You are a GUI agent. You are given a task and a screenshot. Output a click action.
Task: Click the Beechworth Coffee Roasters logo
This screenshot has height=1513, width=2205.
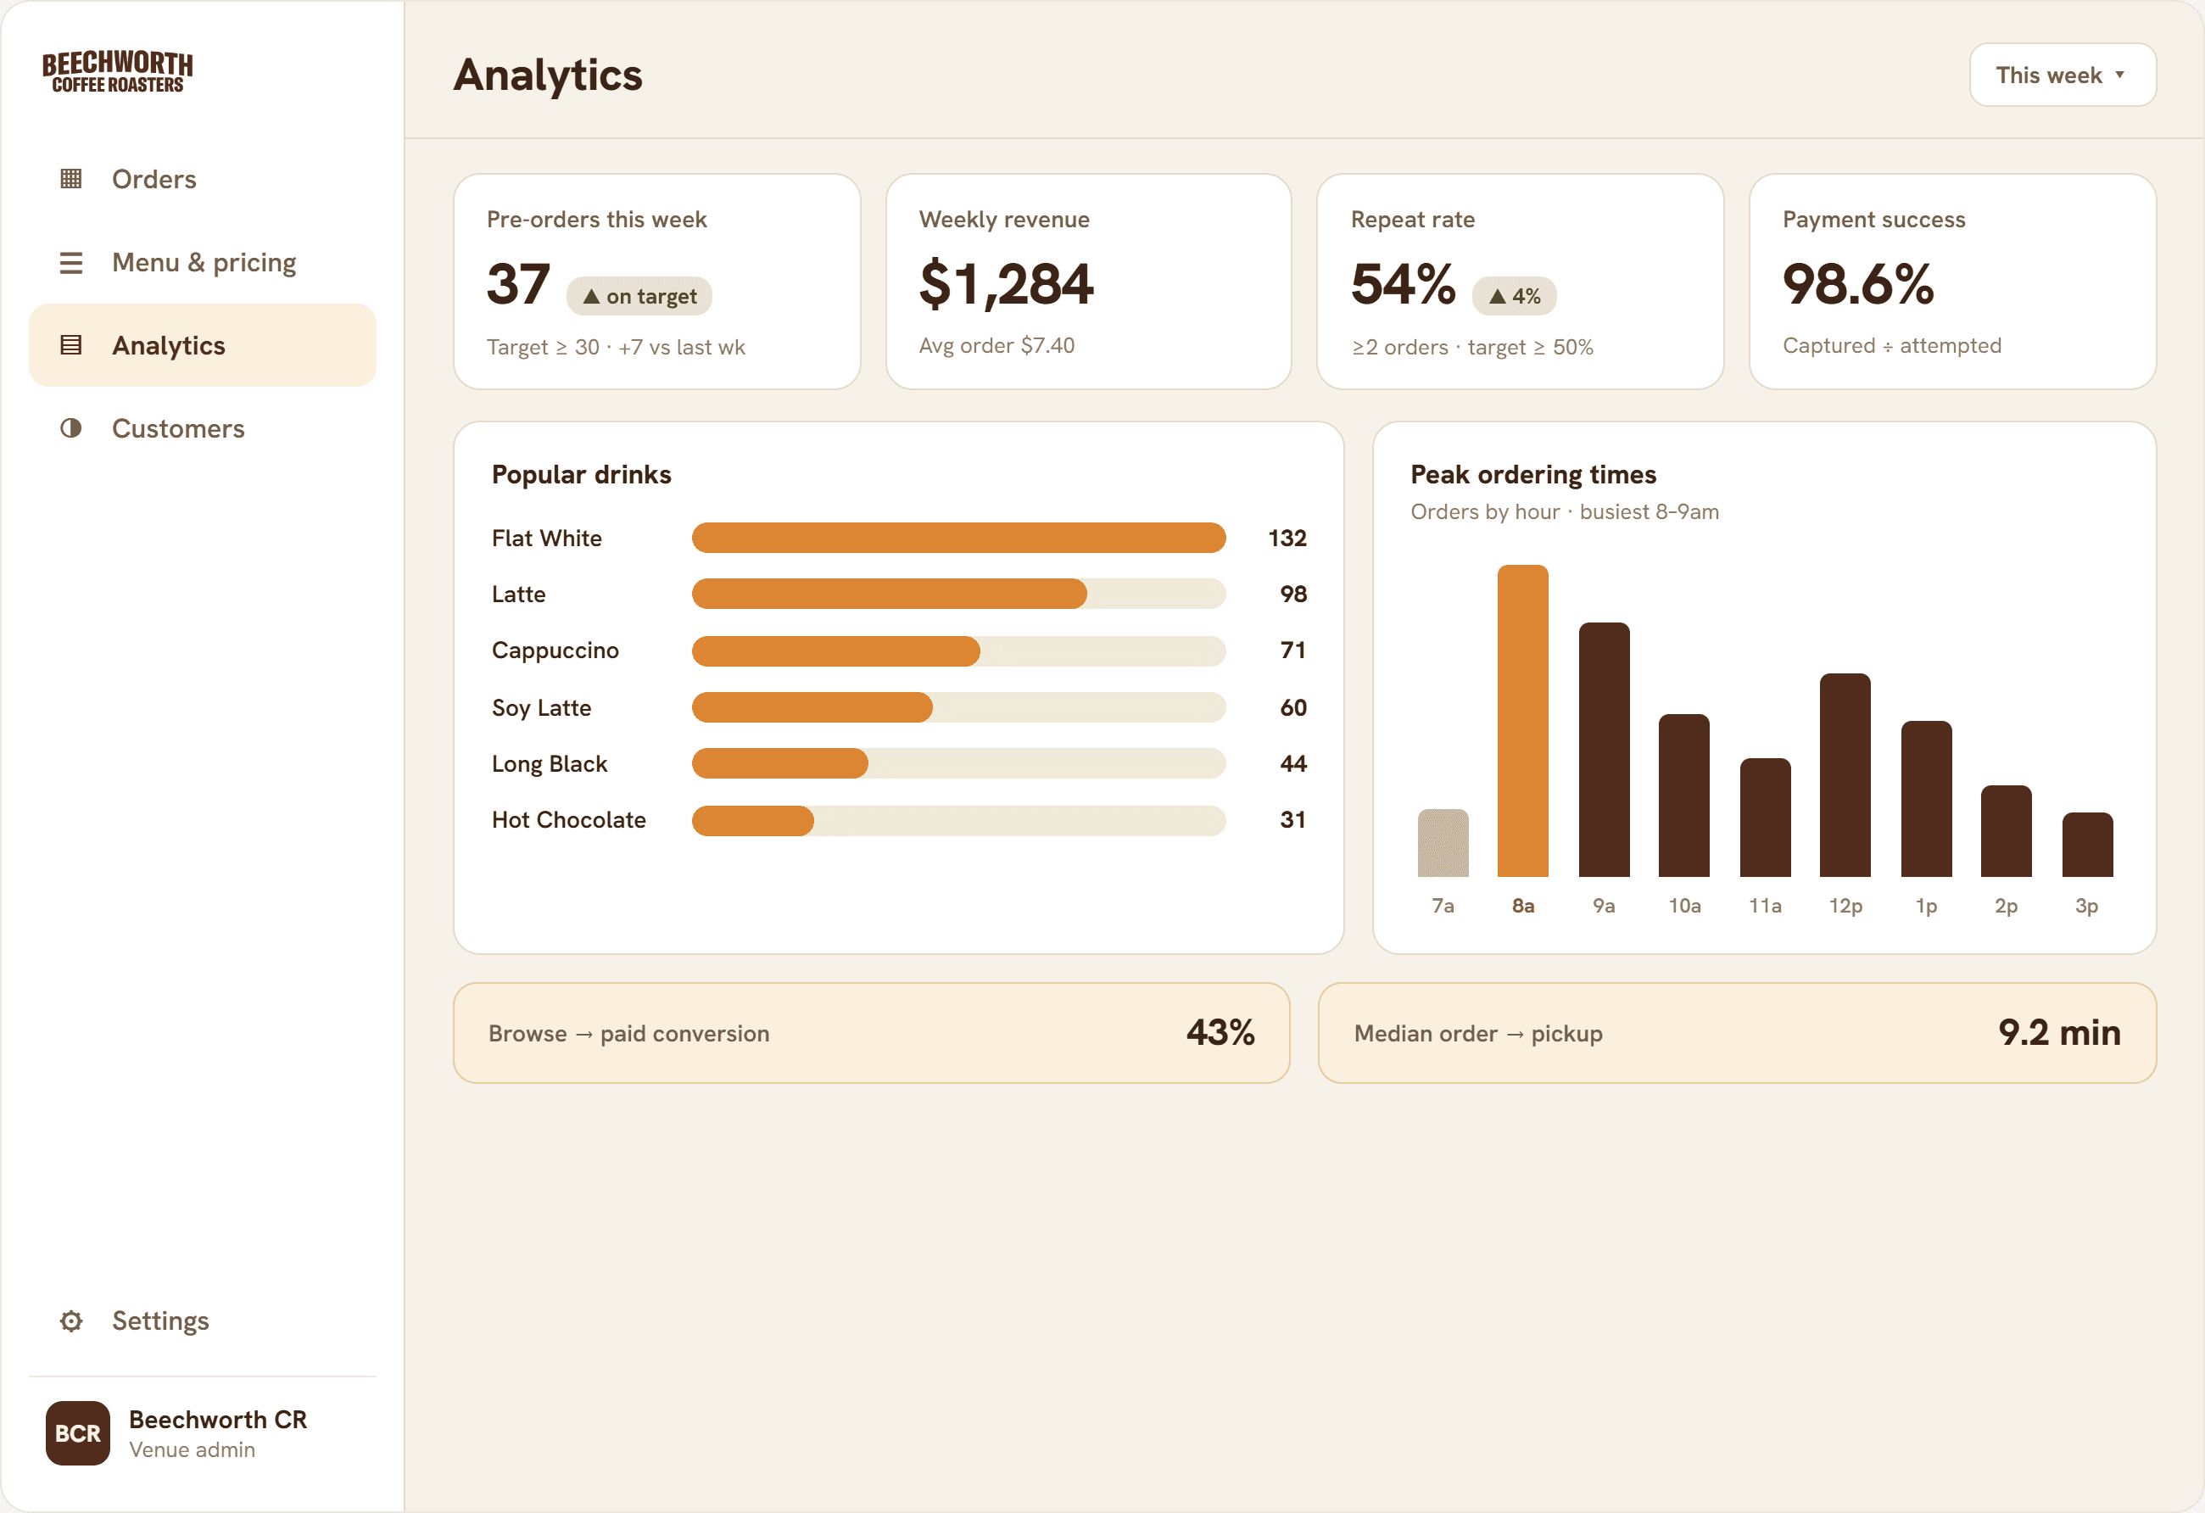pos(118,72)
